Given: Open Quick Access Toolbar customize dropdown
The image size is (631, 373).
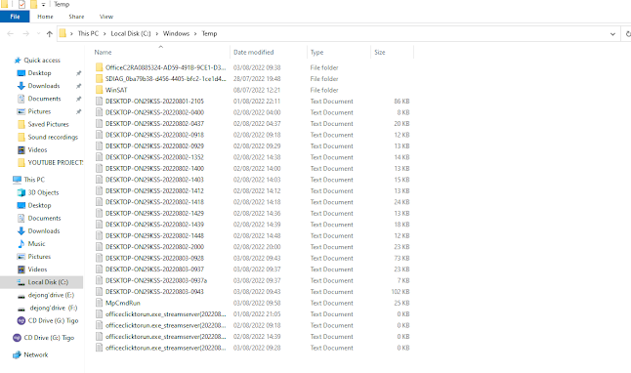Looking at the screenshot, I should (43, 5).
